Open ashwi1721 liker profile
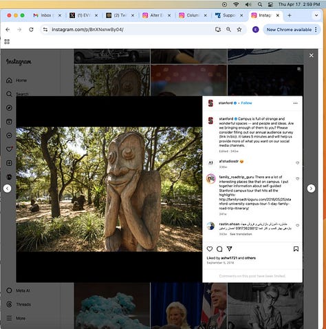 229,258
